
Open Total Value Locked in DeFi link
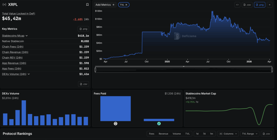(x=19, y=14)
